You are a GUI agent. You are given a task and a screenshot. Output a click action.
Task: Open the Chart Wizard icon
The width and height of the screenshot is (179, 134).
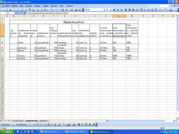click(76, 10)
